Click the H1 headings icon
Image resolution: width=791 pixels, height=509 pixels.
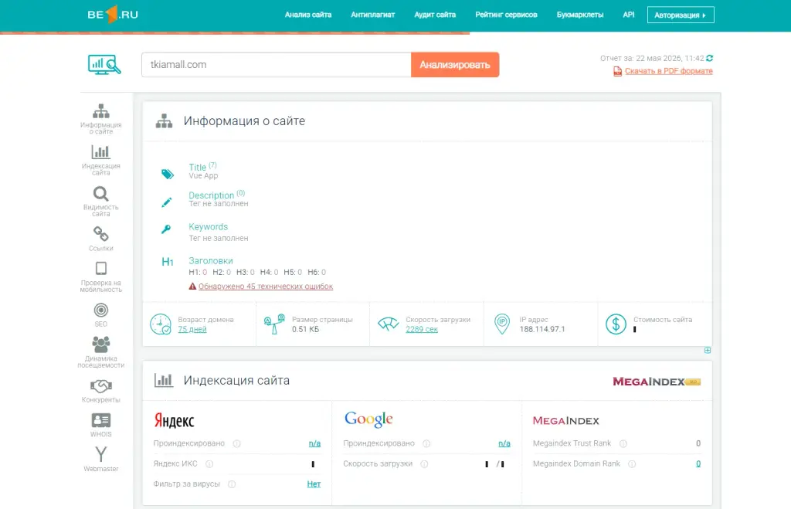click(168, 262)
